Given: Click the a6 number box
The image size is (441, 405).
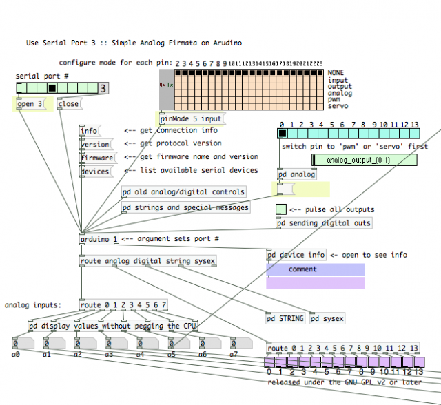Looking at the screenshot, I should pyautogui.click(x=210, y=344).
